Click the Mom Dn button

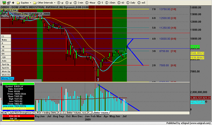click(x=6, y=75)
